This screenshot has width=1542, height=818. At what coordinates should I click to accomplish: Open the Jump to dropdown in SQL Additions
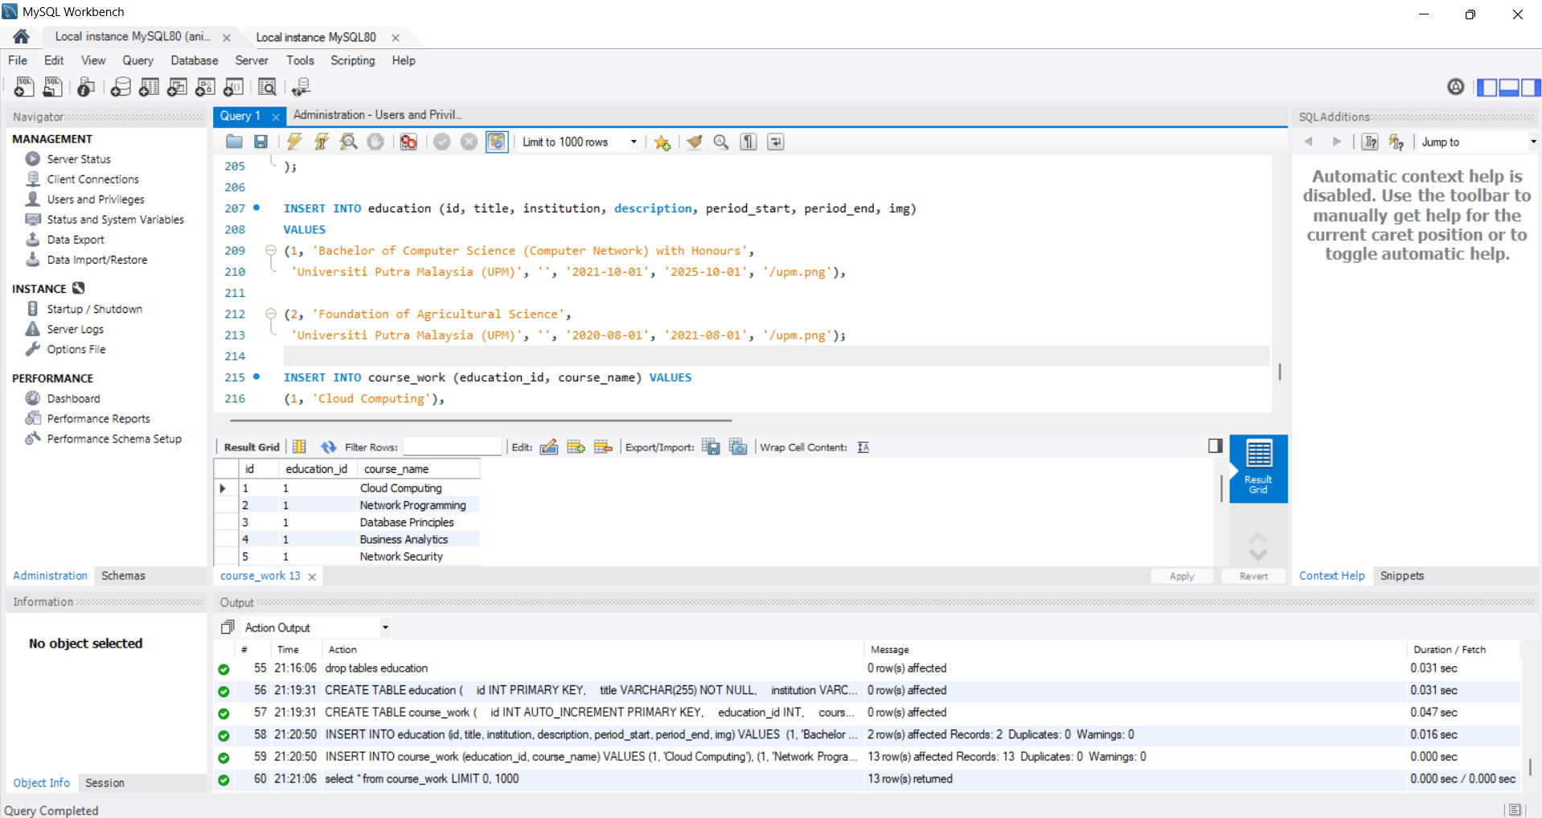(x=1532, y=142)
